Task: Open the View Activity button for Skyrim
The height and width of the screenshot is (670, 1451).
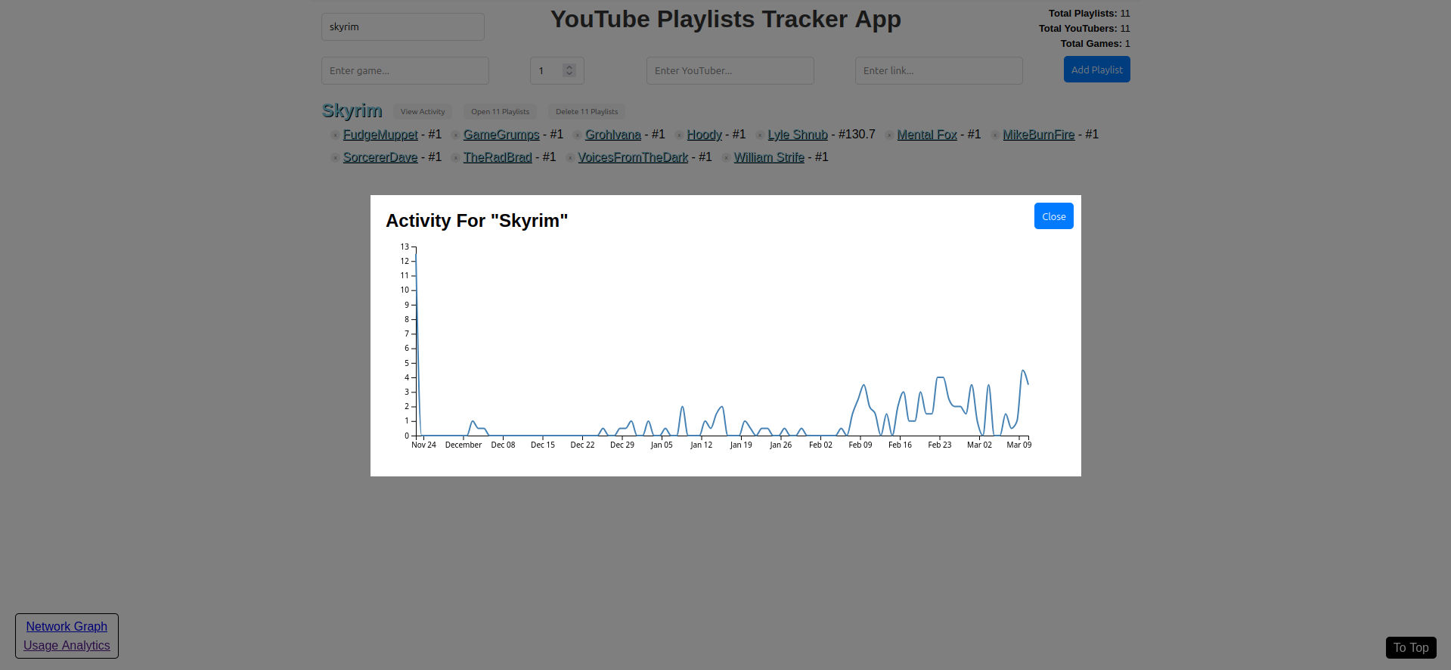Action: click(422, 111)
